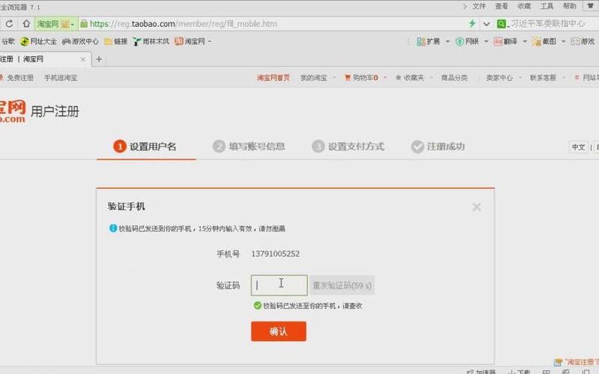599x374 pixels.
Task: Click the green padlock security icon
Action: point(84,24)
